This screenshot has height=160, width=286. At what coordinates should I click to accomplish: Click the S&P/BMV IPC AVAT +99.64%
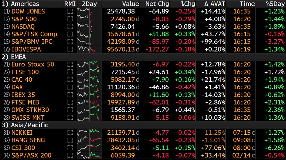point(213,42)
